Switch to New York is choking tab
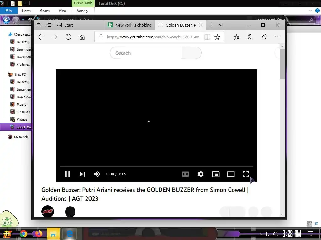321x240 pixels. click(x=130, y=25)
